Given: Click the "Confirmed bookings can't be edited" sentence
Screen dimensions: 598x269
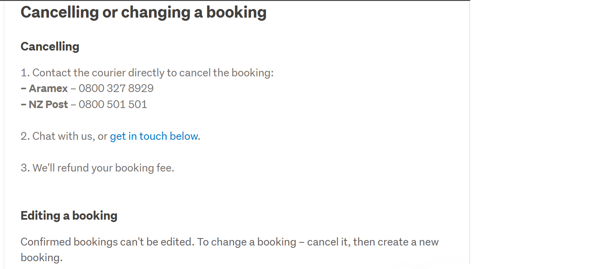Looking at the screenshot, I should [107, 242].
